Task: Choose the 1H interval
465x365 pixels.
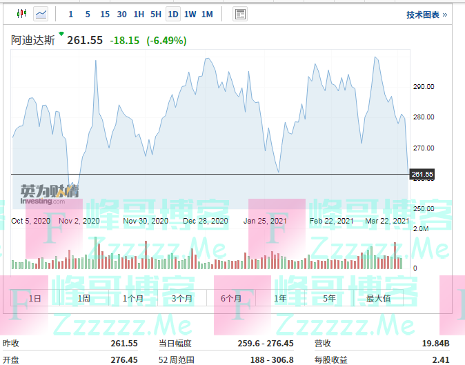Action: coord(139,14)
